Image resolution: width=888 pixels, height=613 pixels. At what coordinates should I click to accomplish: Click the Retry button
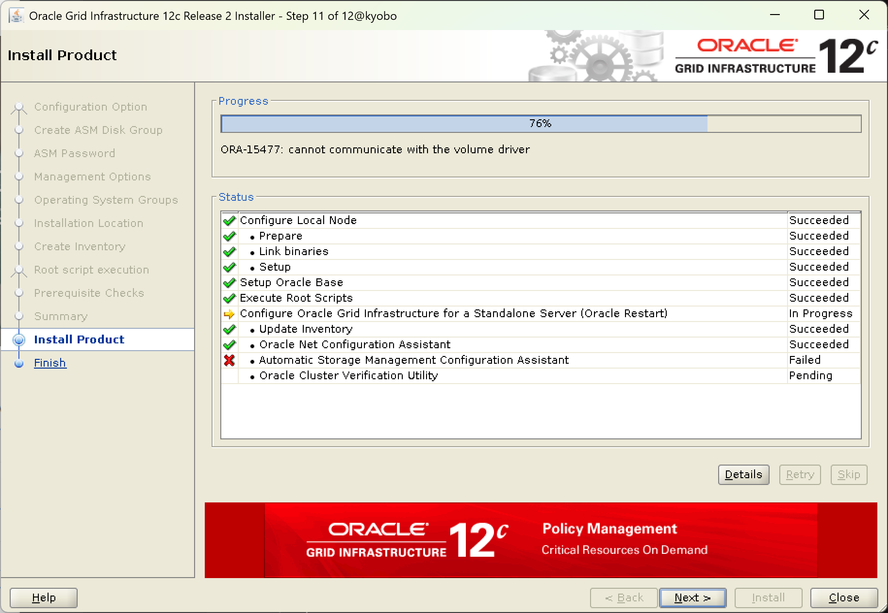pyautogui.click(x=800, y=474)
